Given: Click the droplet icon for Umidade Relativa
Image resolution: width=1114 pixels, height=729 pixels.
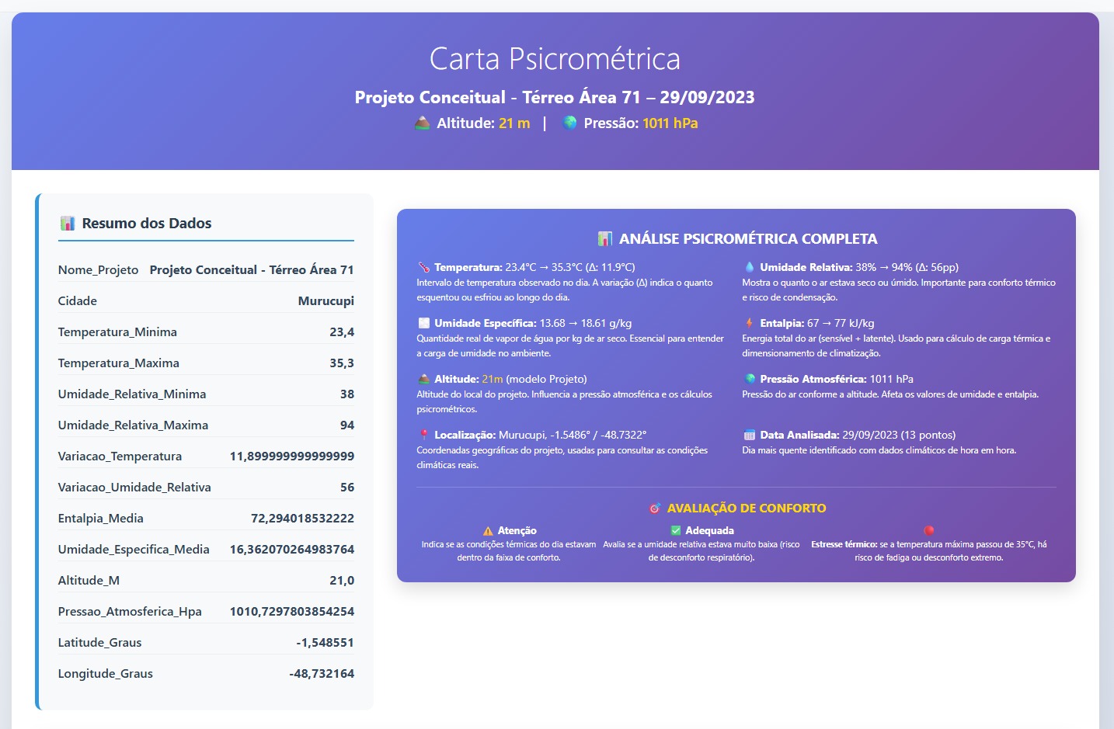Looking at the screenshot, I should tap(749, 266).
